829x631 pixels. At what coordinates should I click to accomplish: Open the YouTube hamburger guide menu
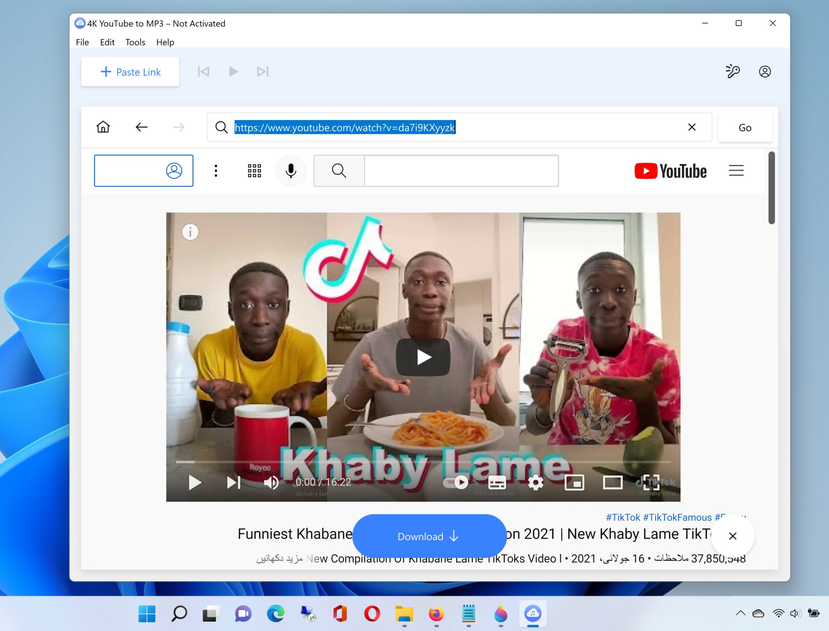pos(736,171)
